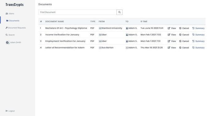Click the TransCrypts logo
This screenshot has height=116, width=209.
click(x=14, y=5)
